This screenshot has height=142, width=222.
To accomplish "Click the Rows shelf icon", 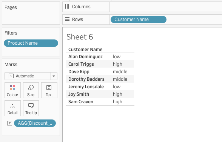I will point(67,19).
